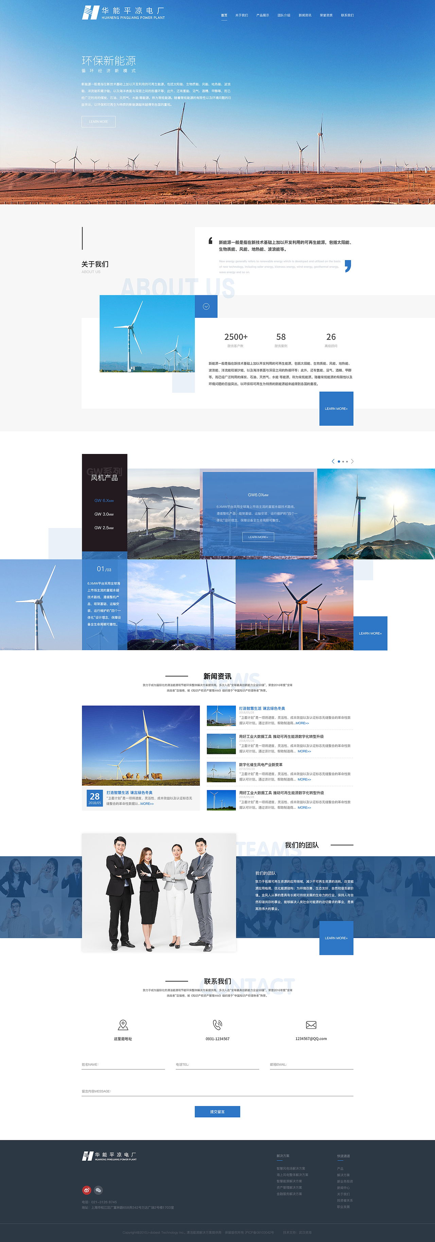Select the second carousel pagination dot
The width and height of the screenshot is (435, 1242).
pos(343,461)
